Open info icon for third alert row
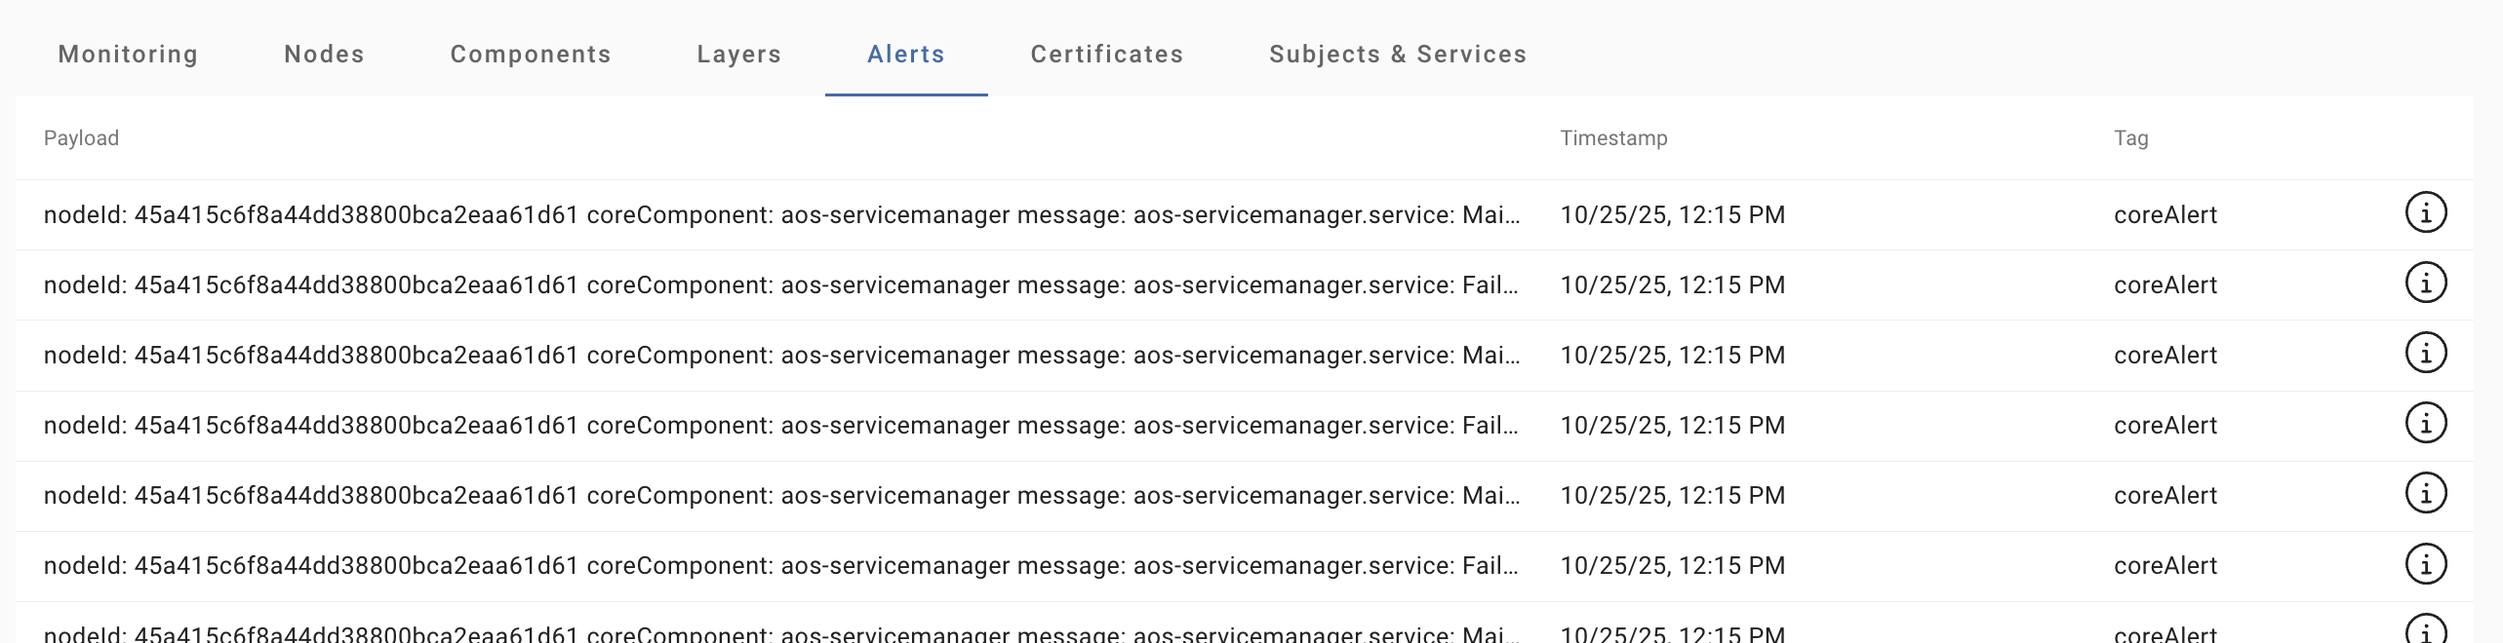This screenshot has width=2503, height=643. click(x=2425, y=353)
